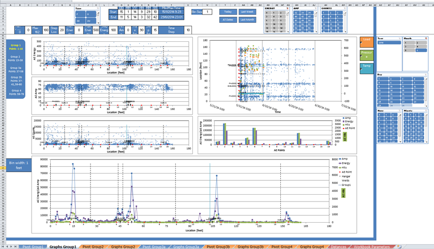The width and height of the screenshot is (434, 249).
Task: Click down arrow of Hour slicer scrollbar
Action: click(x=399, y=142)
